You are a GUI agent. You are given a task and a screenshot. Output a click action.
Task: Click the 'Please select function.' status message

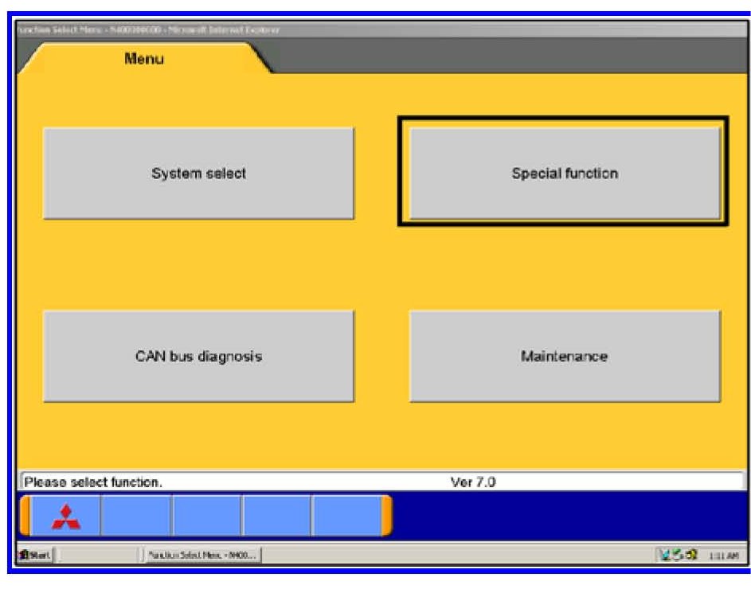pyautogui.click(x=94, y=482)
